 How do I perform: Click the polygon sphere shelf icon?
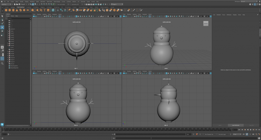point(6,10)
